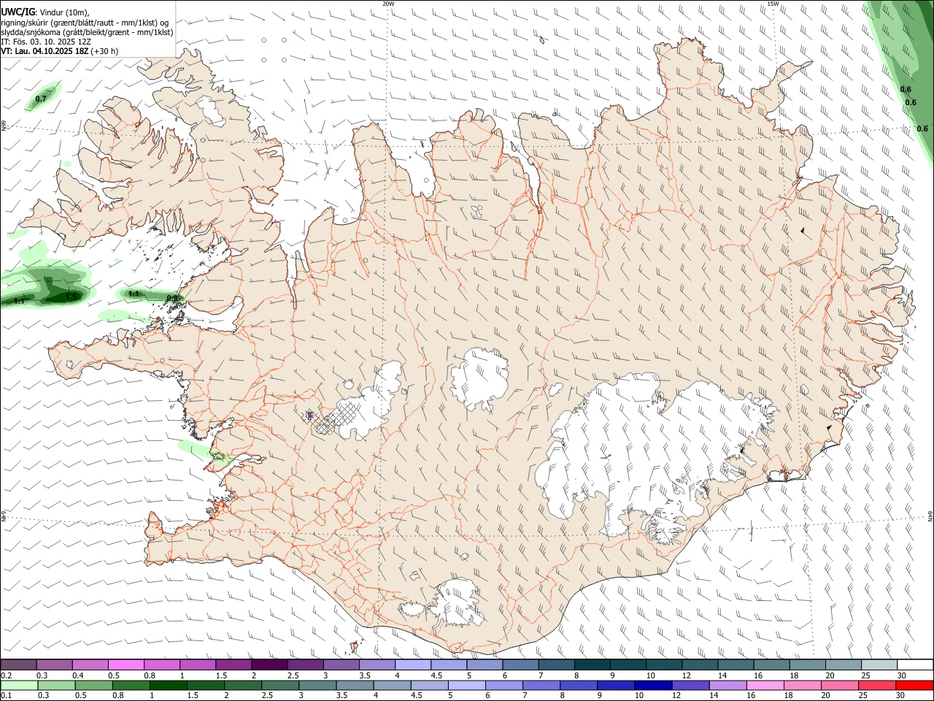Select the 'IT: Fös. 03. 10. 2025 12Z' line
The height and width of the screenshot is (701, 934).
(x=46, y=42)
